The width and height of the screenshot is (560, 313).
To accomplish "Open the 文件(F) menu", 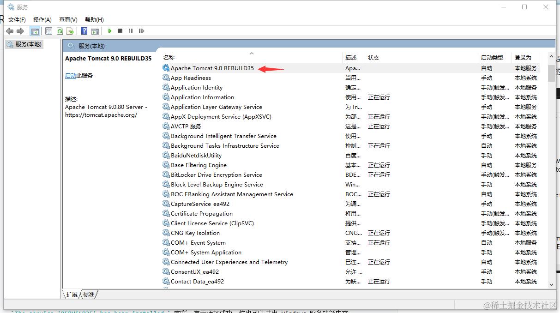I will 17,19.
